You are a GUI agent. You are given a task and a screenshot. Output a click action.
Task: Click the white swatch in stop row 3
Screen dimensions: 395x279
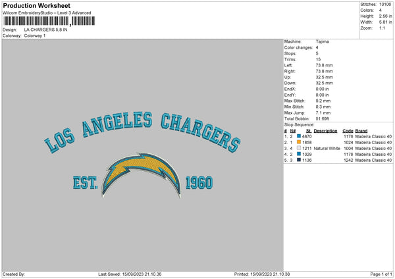click(299, 148)
